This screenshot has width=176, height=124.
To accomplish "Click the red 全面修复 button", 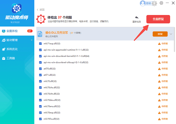I will click(158, 19).
